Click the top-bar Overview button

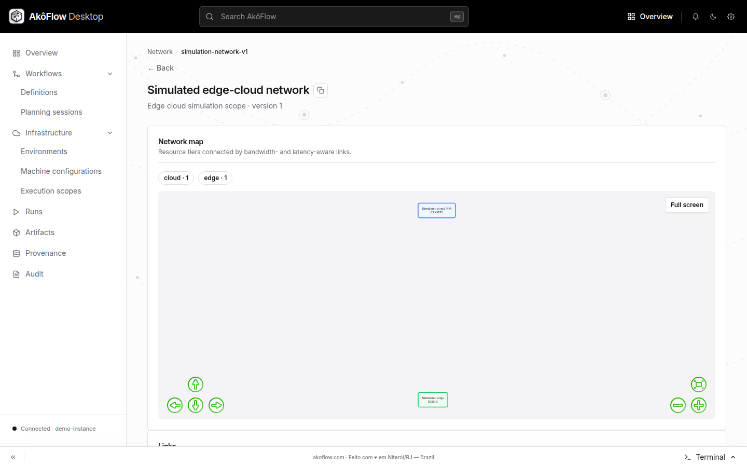tap(650, 17)
